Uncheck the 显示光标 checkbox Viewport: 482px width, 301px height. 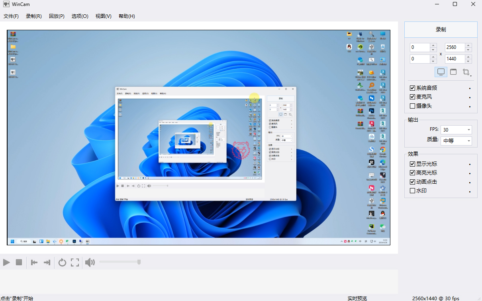[413, 164]
